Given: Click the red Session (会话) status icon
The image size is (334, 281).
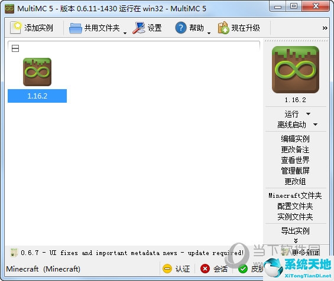Looking at the screenshot, I should click(x=205, y=269).
